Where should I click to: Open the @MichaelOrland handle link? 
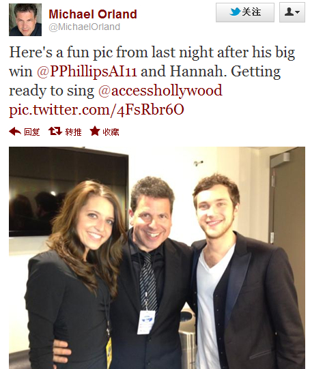coord(85,27)
